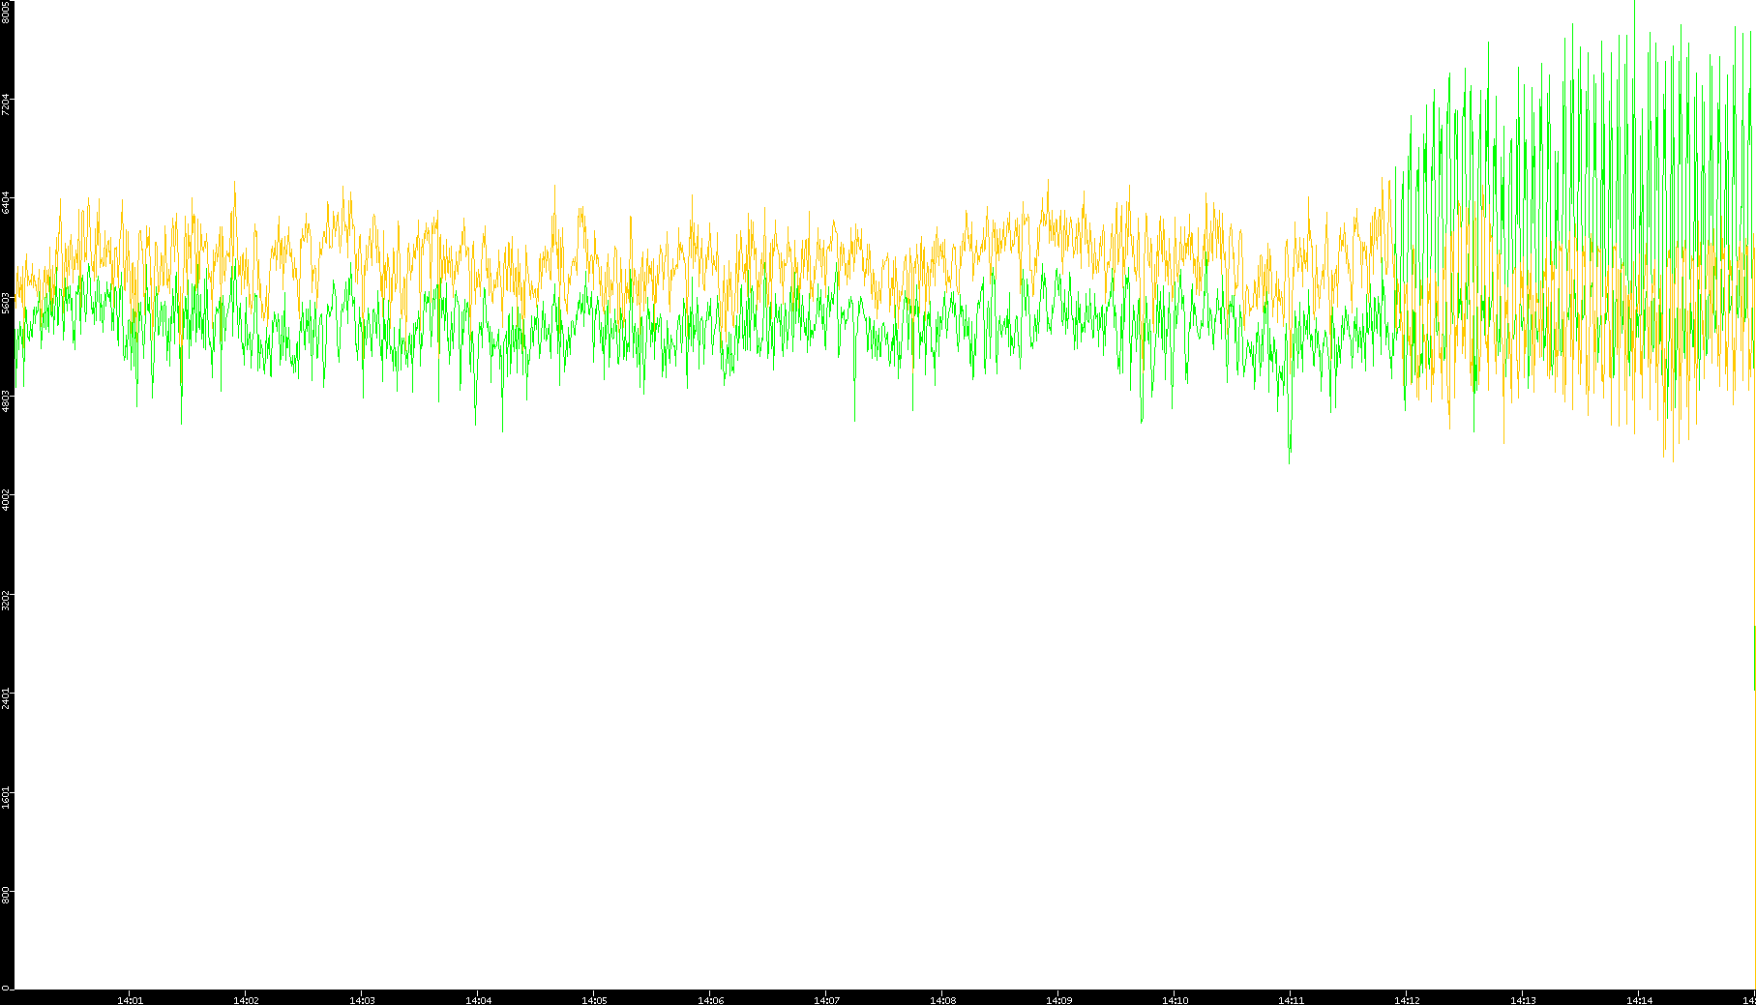Click the 14:11 time axis label
This screenshot has width=1756, height=1005.
pyautogui.click(x=1291, y=1000)
